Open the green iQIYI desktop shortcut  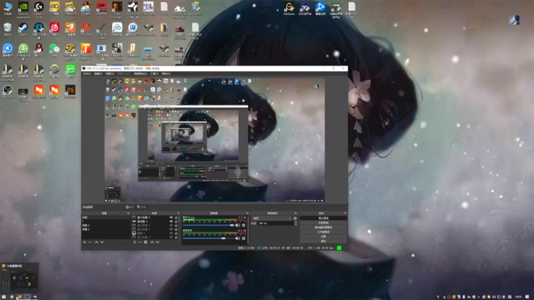click(x=70, y=71)
